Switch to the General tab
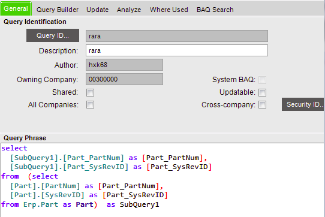The height and width of the screenshot is (217, 325). tap(16, 9)
